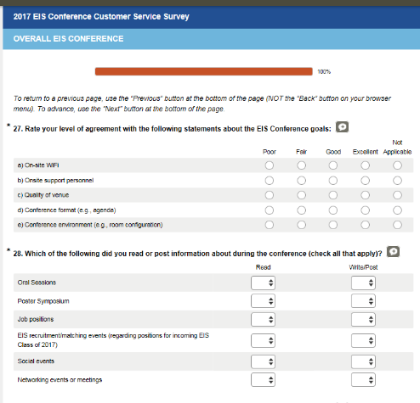Screen dimensions: 420x403
Task: Choose Excellent for On-site WiFi
Action: click(365, 165)
